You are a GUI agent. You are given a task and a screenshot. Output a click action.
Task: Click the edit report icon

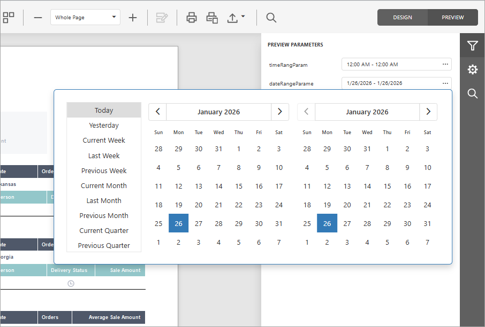tap(162, 18)
